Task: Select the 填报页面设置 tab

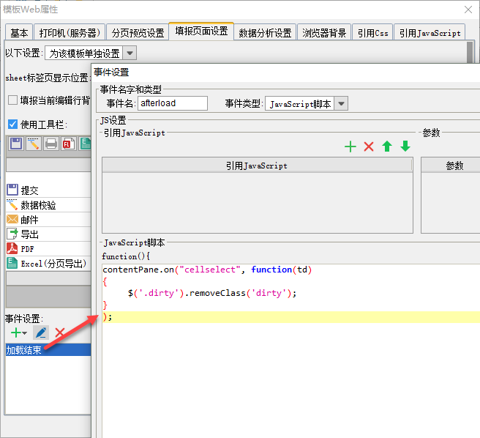Action: pyautogui.click(x=201, y=31)
